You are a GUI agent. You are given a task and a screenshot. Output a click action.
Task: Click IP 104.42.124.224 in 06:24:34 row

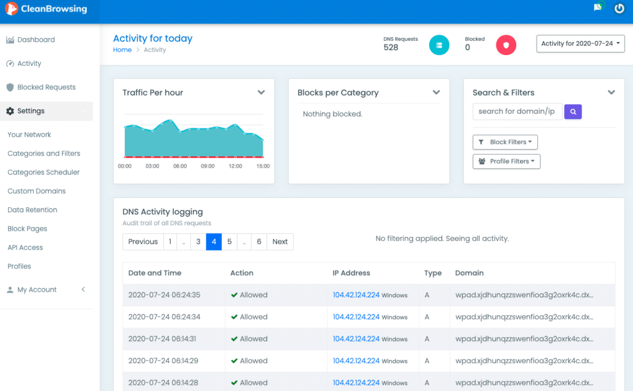pyautogui.click(x=356, y=317)
